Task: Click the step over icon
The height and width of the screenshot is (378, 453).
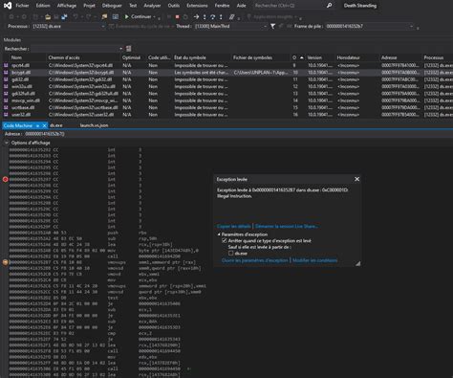Action: (212, 16)
